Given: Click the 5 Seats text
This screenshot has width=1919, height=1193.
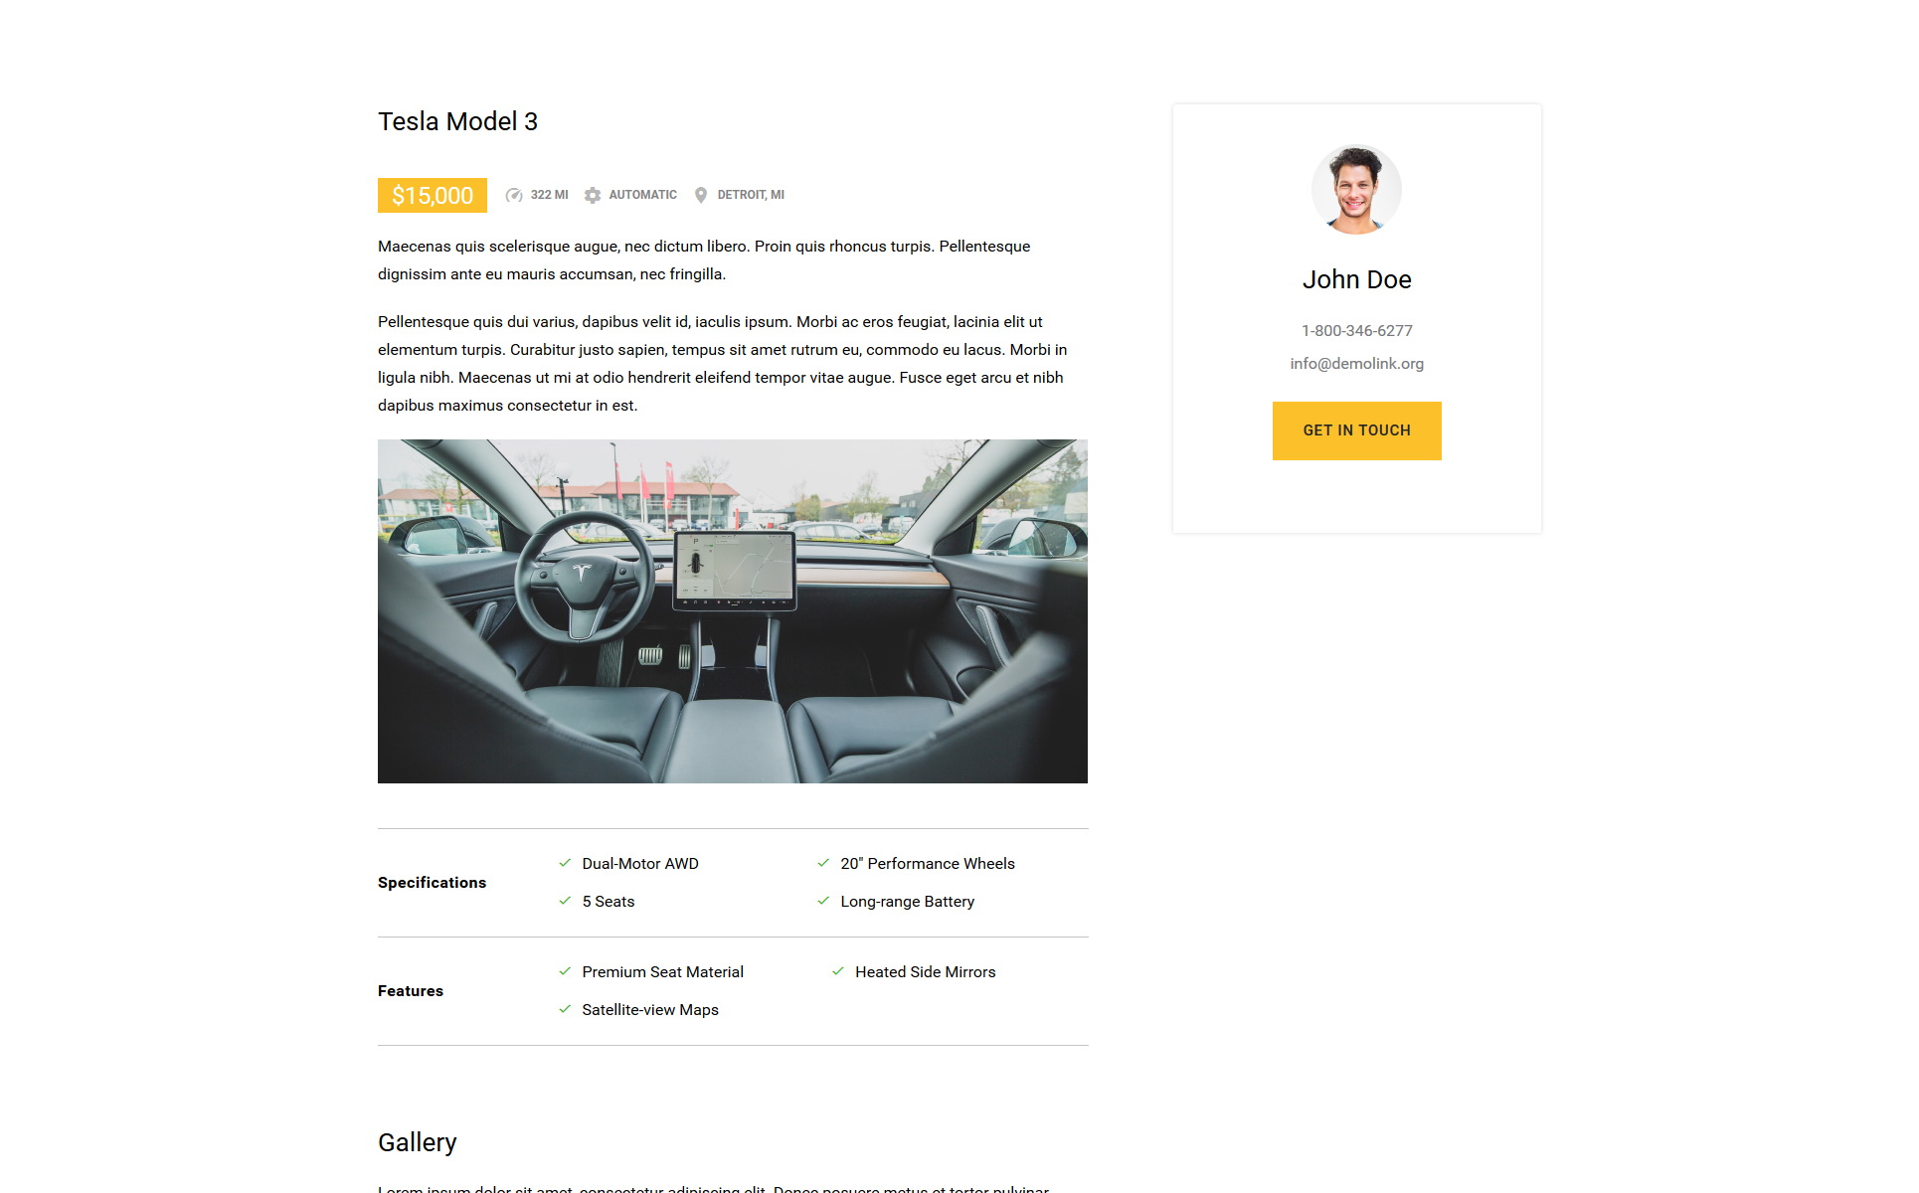Looking at the screenshot, I should coord(609,902).
